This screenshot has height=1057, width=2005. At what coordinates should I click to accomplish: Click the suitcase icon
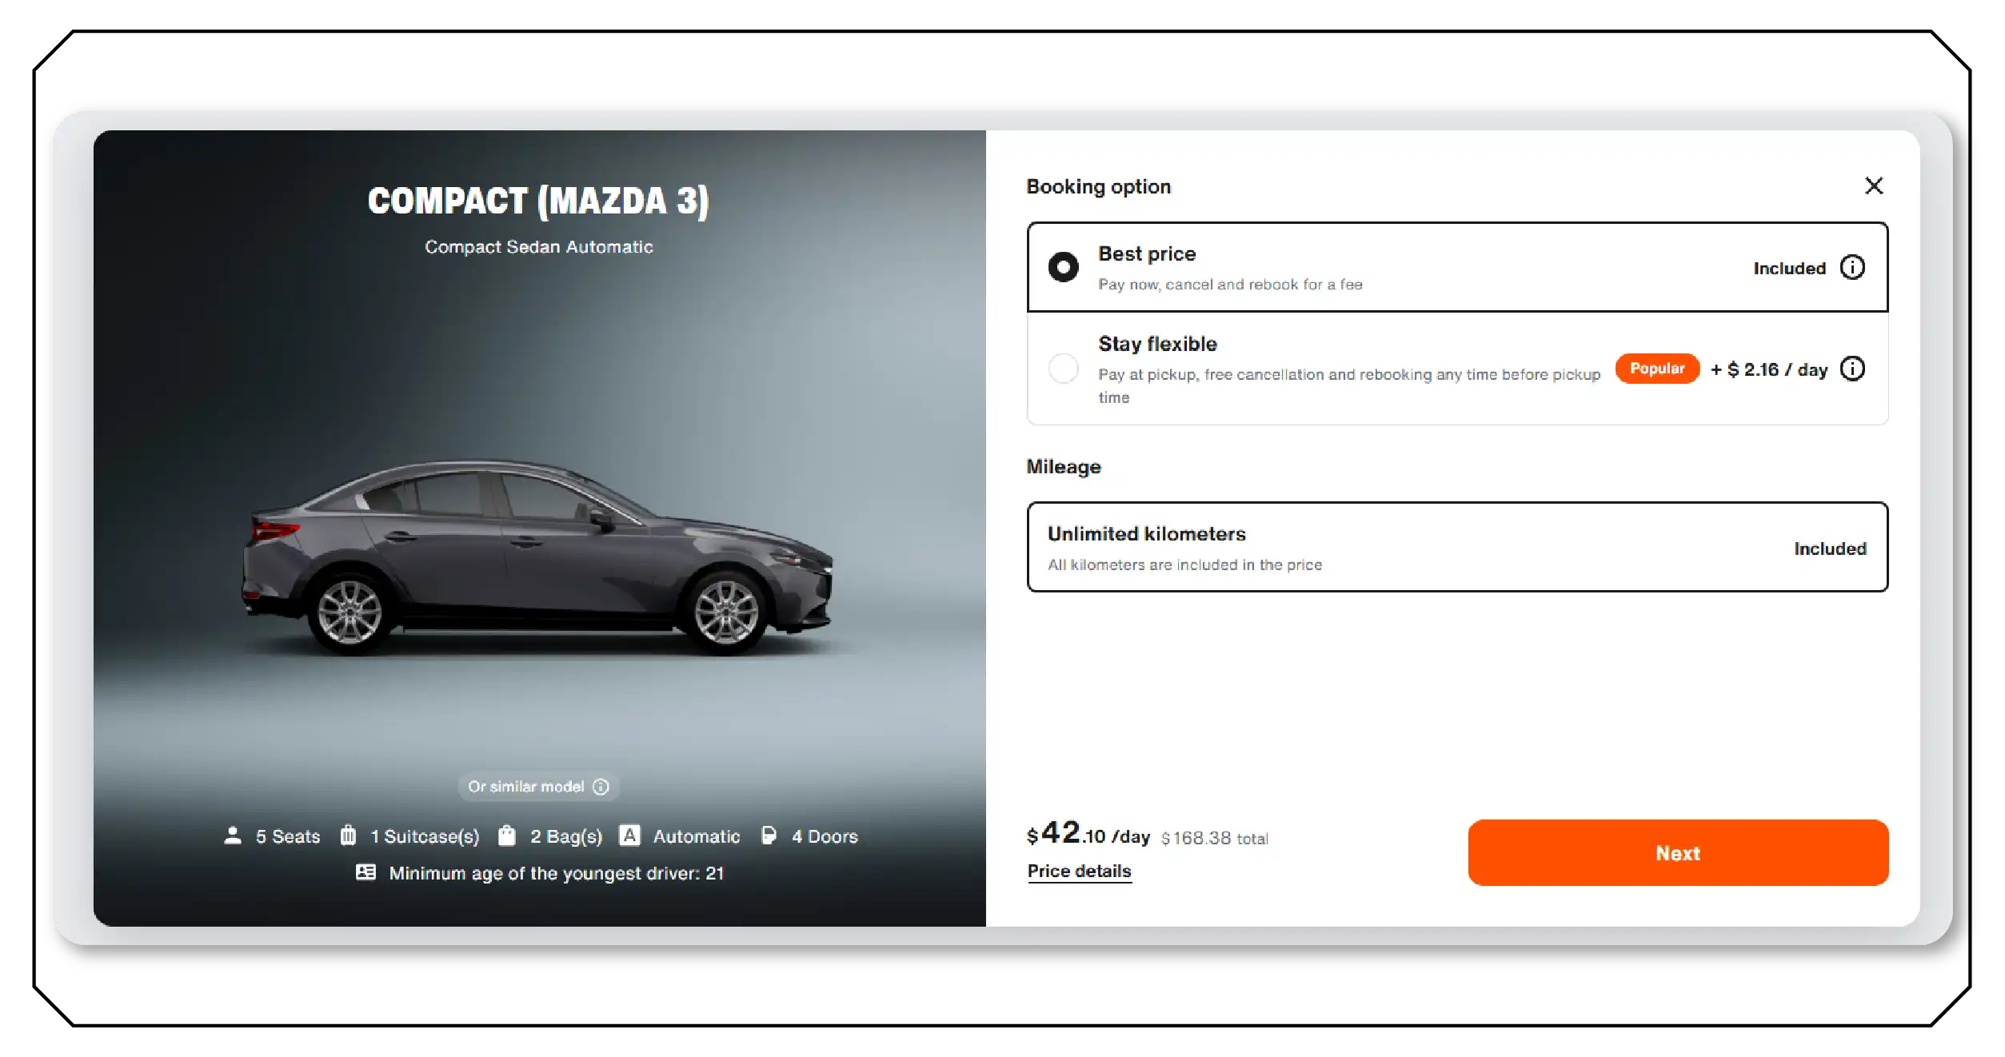click(x=348, y=836)
